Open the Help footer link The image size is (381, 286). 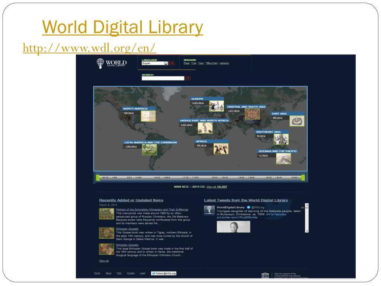(119, 273)
